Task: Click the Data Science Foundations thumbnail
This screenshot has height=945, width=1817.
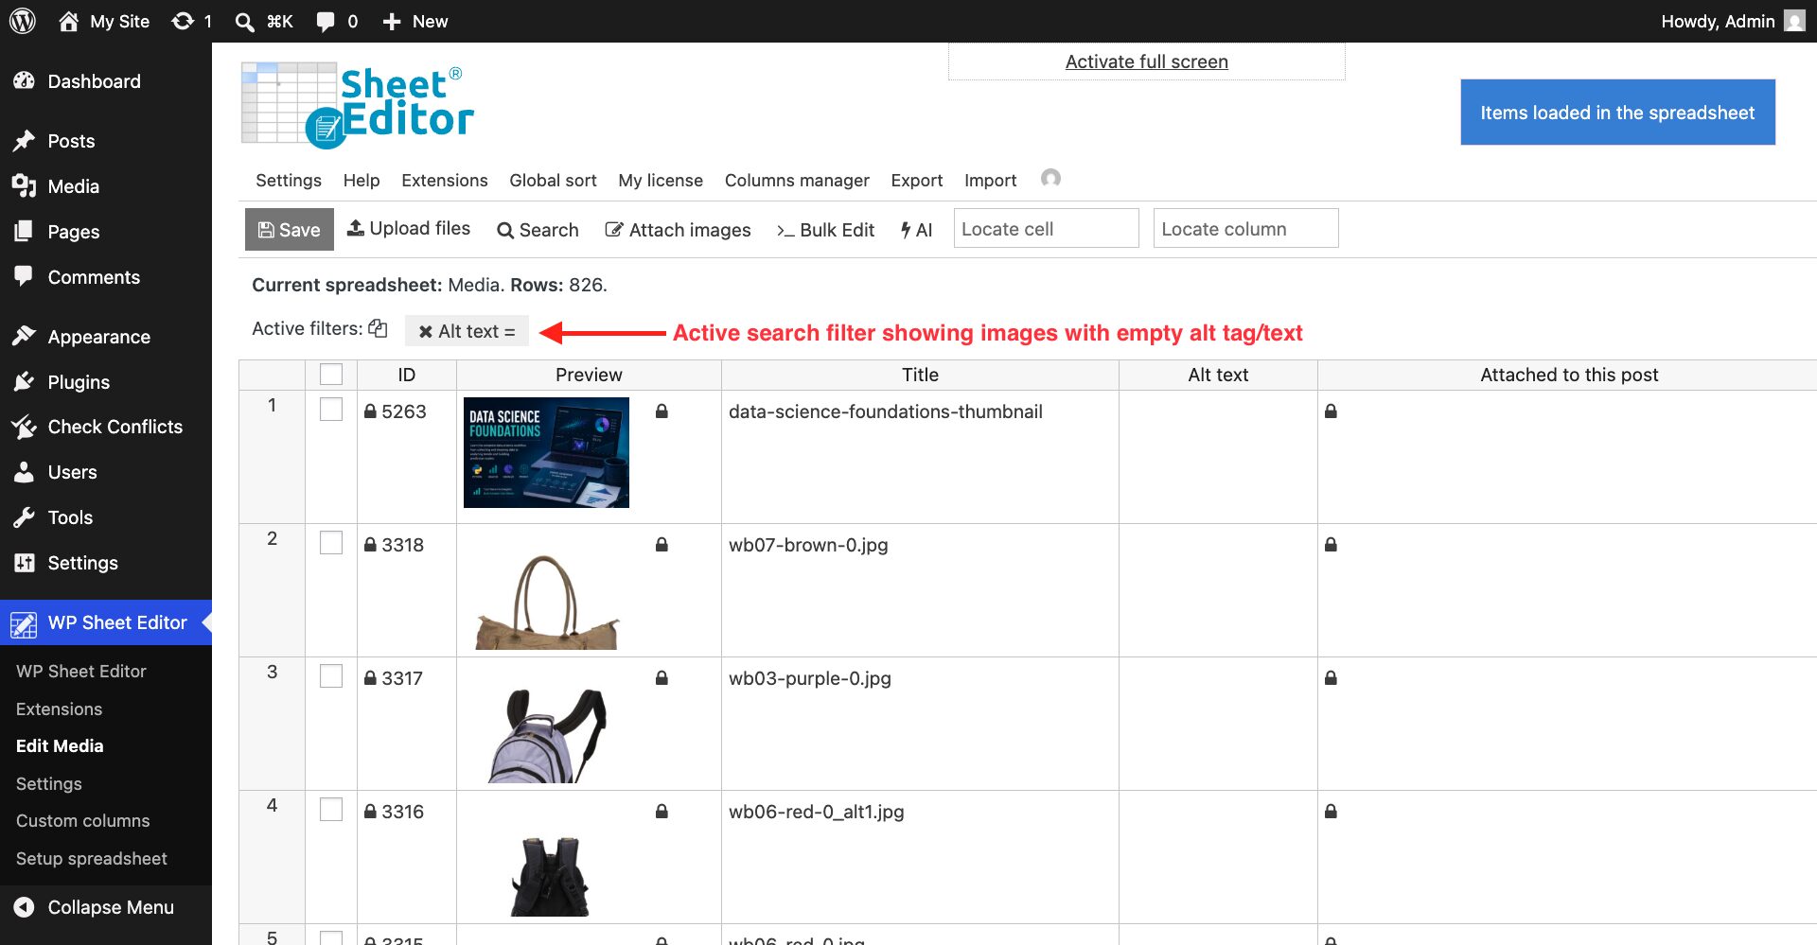Action: pyautogui.click(x=546, y=453)
